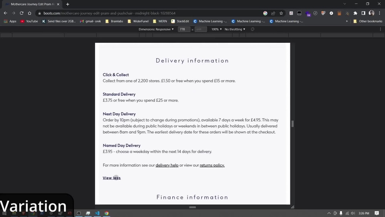Screen dimensions: 385x217
Task: Open the network status icon in tray
Action: [347, 213]
